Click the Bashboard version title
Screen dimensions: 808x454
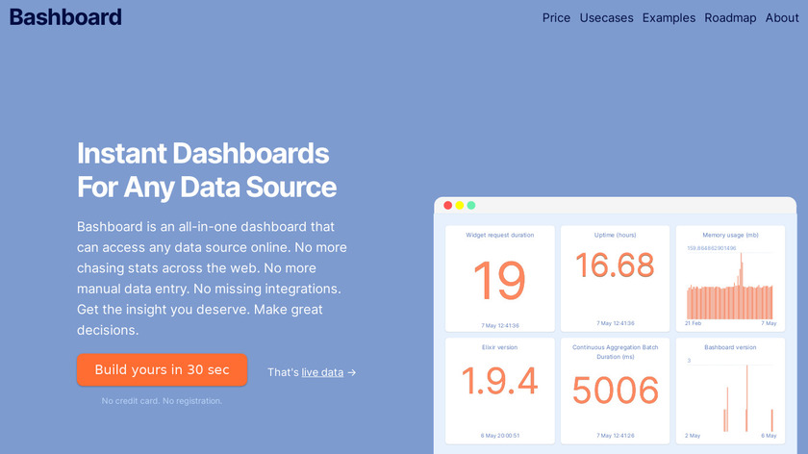click(x=730, y=347)
